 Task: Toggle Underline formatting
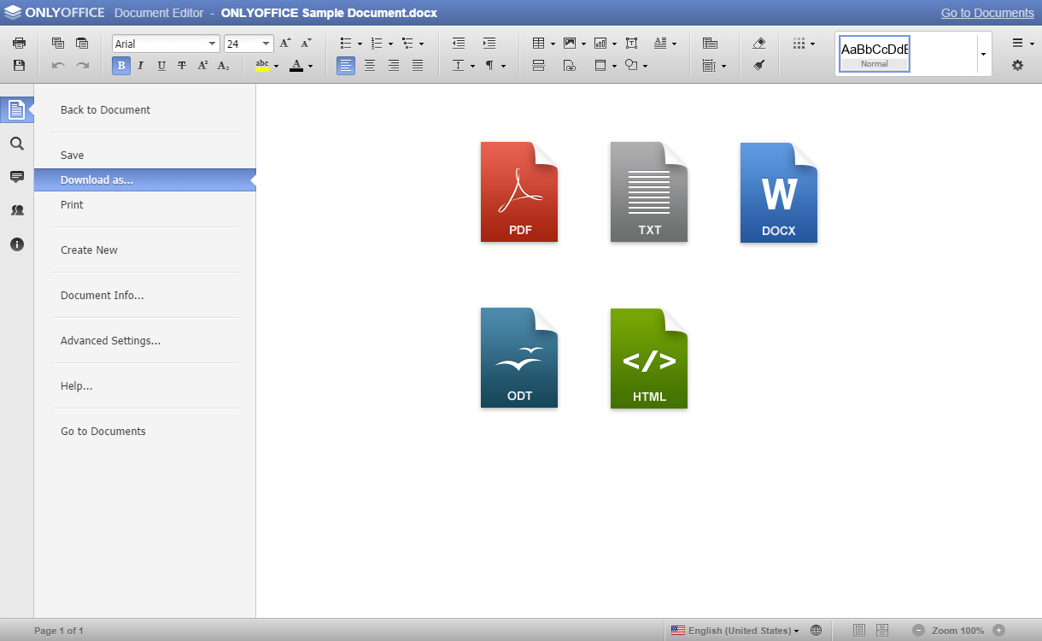pyautogui.click(x=161, y=65)
